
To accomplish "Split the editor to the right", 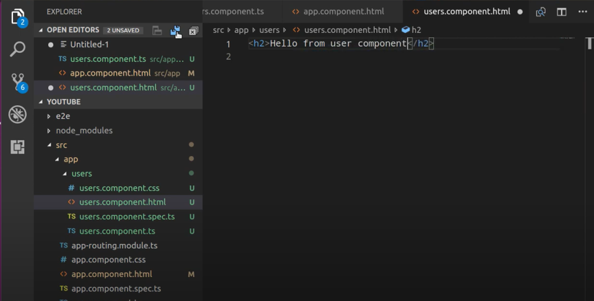I will click(x=562, y=12).
